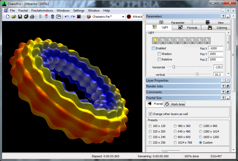The image size is (238, 161).
Task: Switch to the Formula tab
Action: [187, 27]
